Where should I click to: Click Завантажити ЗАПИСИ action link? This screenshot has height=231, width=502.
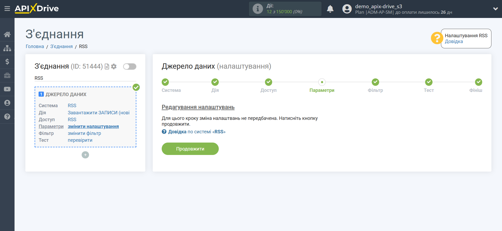[x=99, y=113]
